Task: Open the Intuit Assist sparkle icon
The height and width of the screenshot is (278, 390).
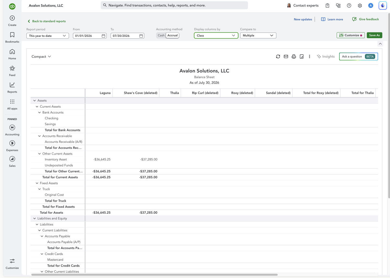Action: 383,5
